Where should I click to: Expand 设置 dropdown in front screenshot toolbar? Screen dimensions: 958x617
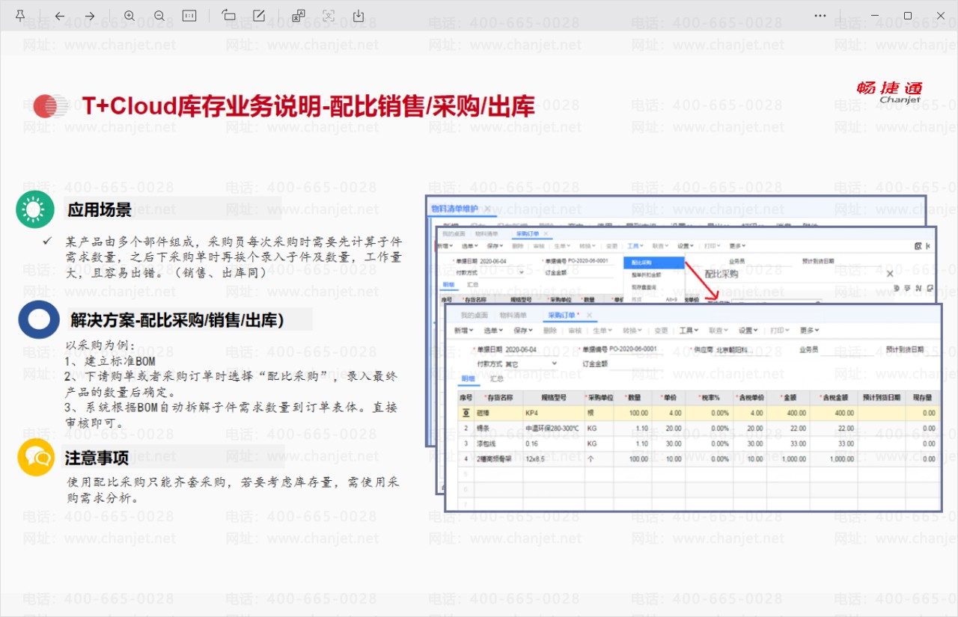[748, 331]
